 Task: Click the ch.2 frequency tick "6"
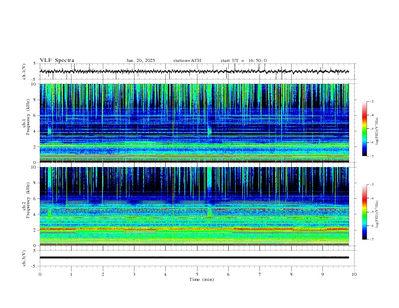pos(35,198)
